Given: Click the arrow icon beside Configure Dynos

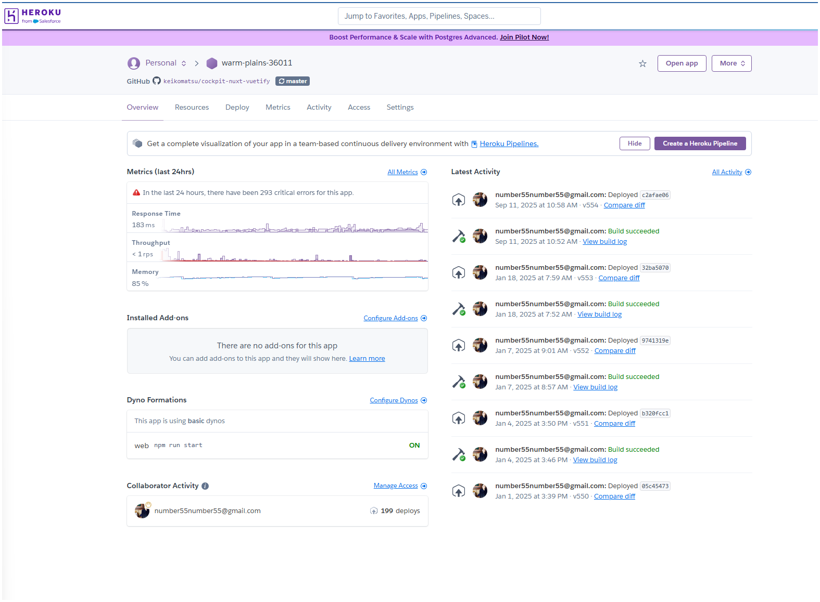Looking at the screenshot, I should click(424, 400).
